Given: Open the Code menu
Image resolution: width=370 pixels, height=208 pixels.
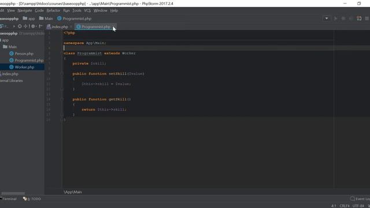Looking at the screenshot, I should click(x=39, y=10).
